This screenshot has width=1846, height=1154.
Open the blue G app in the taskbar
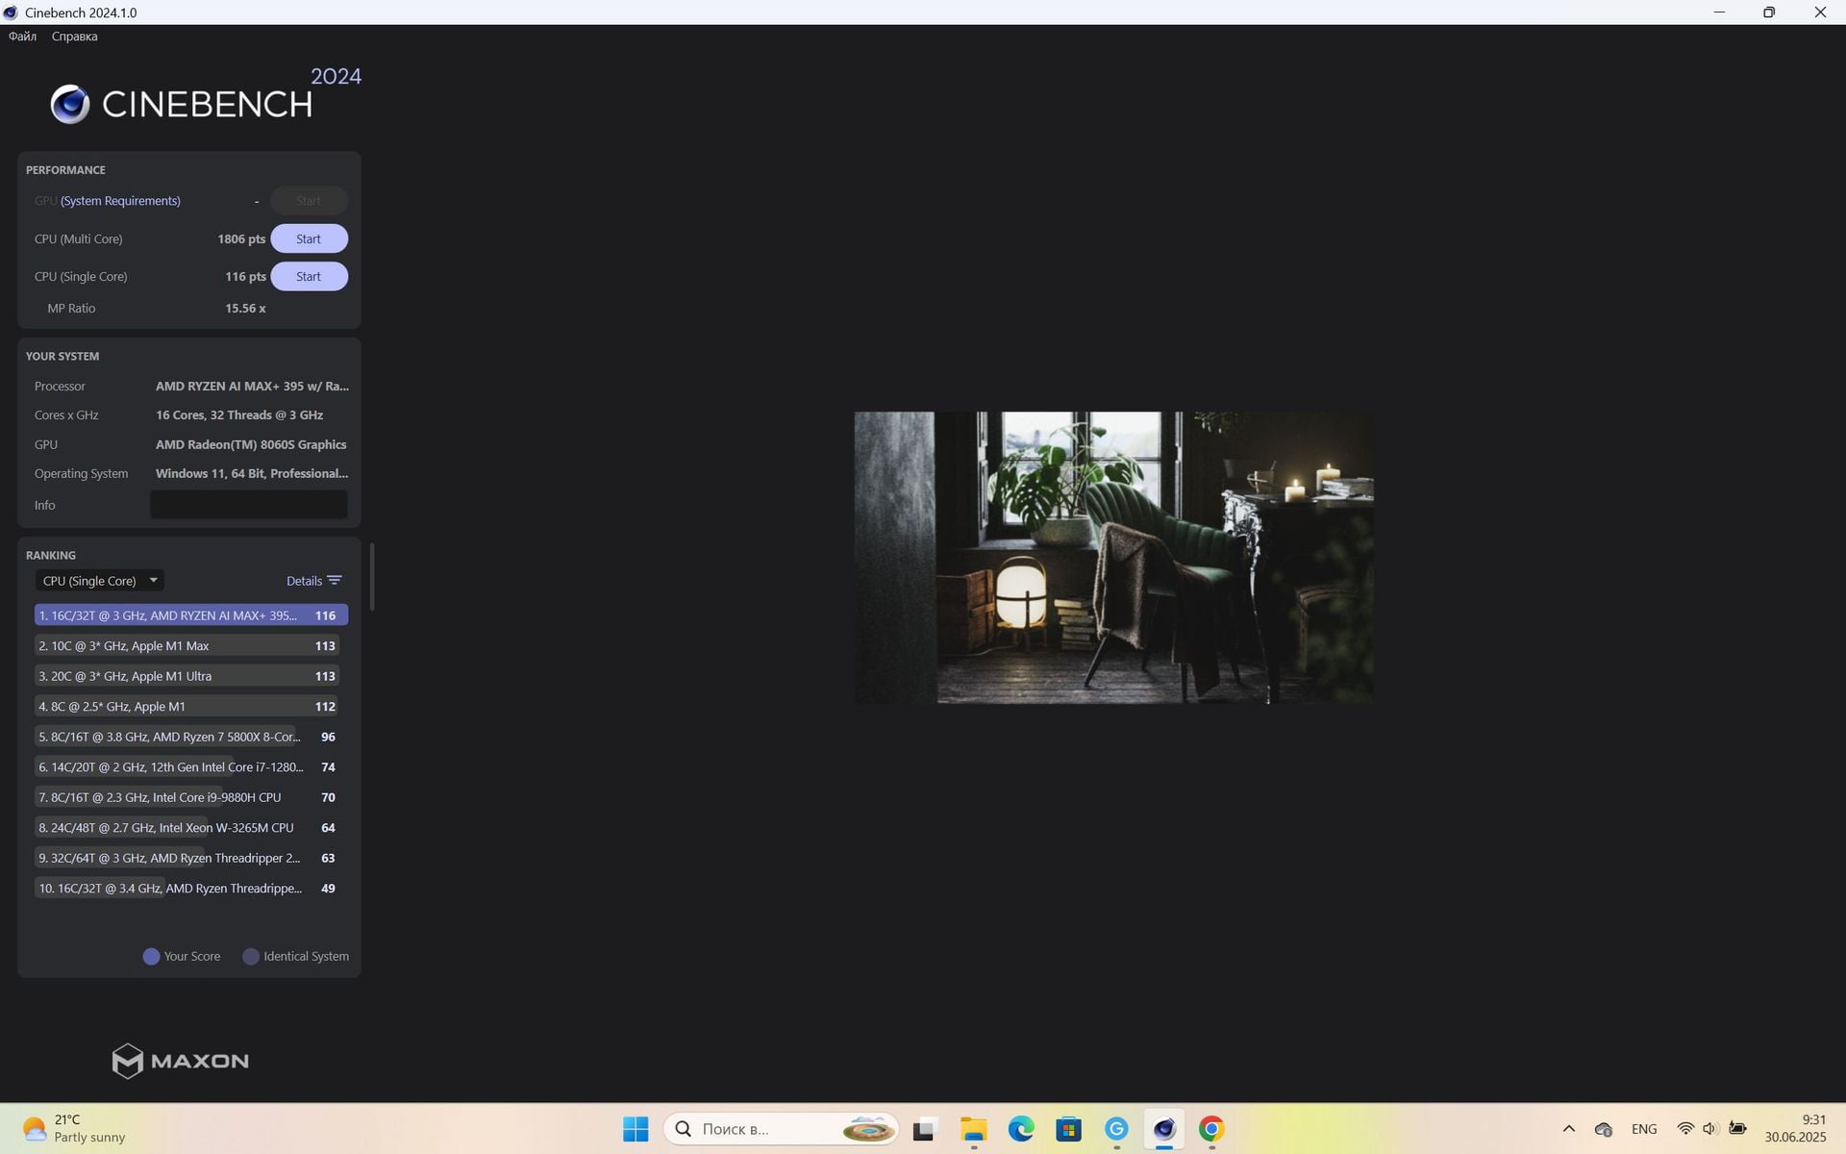[x=1116, y=1129]
